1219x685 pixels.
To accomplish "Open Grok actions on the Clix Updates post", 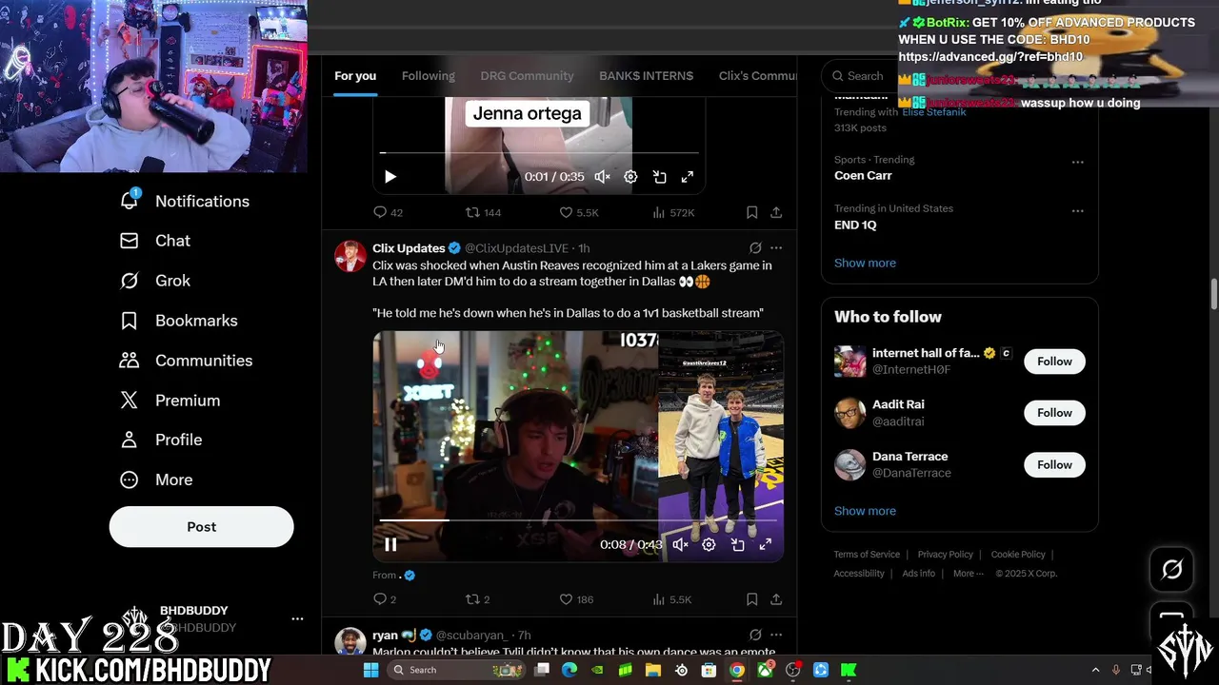I will tap(755, 247).
